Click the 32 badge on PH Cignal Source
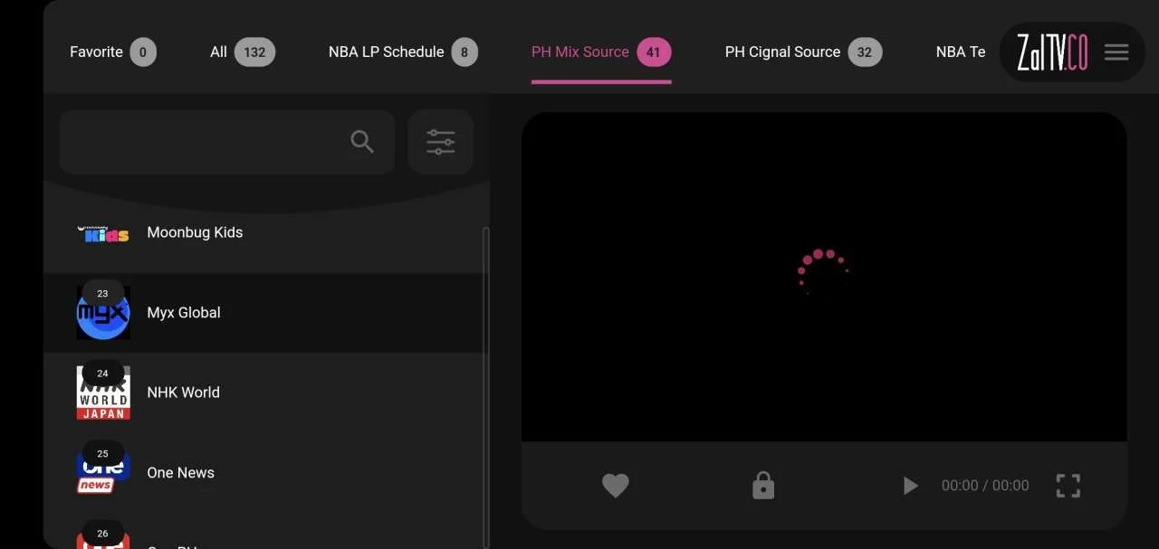Screen dimensions: 1159x549 (865, 52)
